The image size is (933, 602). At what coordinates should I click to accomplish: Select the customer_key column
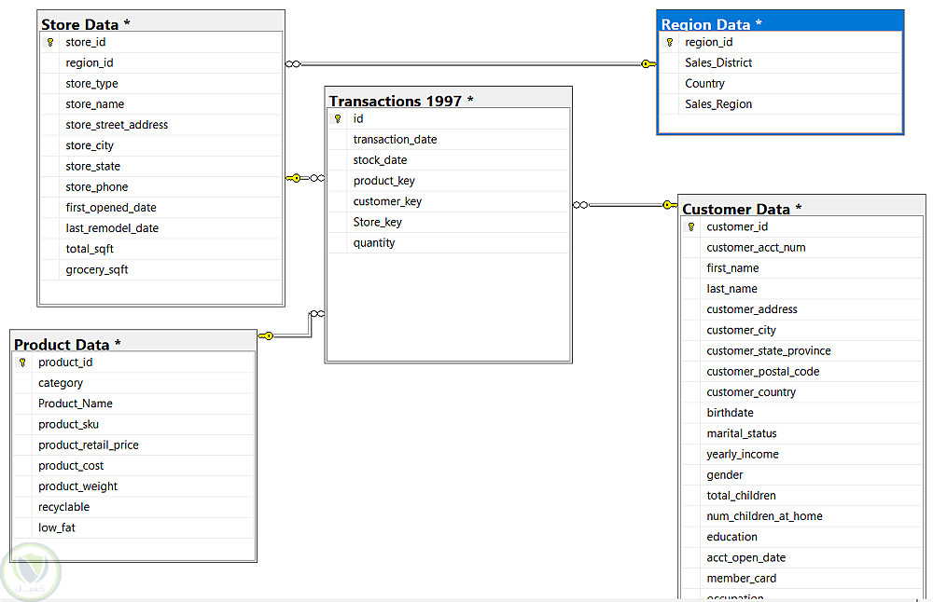449,201
